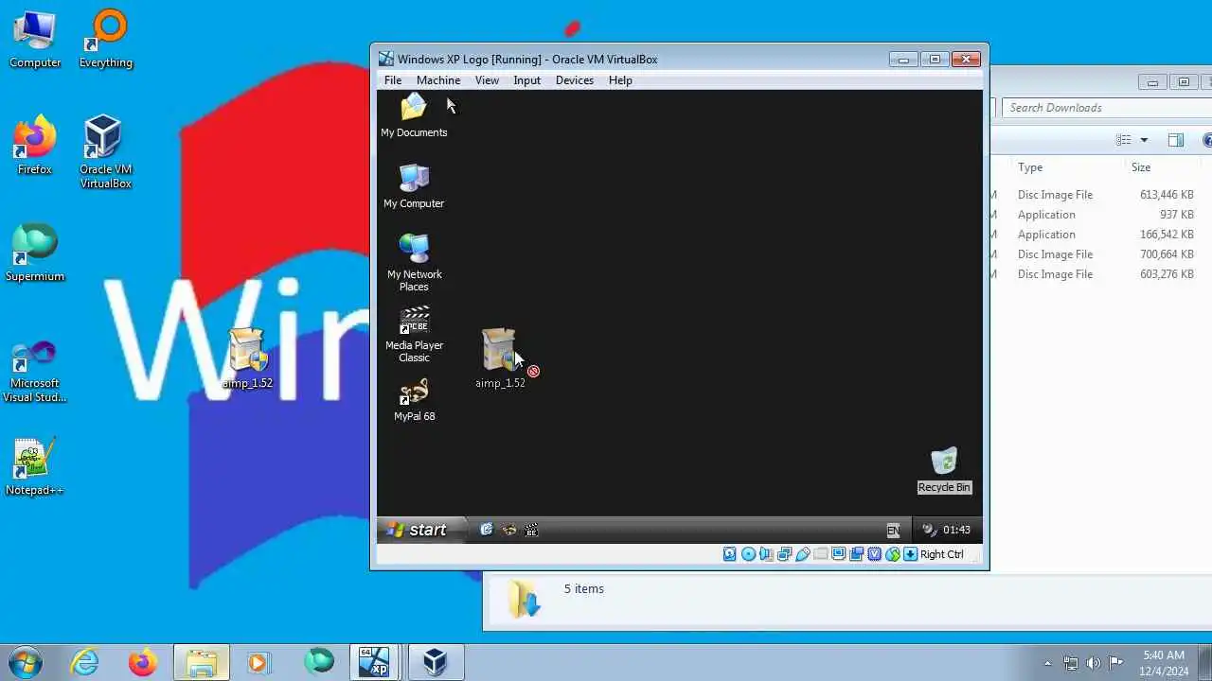Click the optical disk indicator in VirtualBox status bar
1212x681 pixels.
click(x=748, y=554)
